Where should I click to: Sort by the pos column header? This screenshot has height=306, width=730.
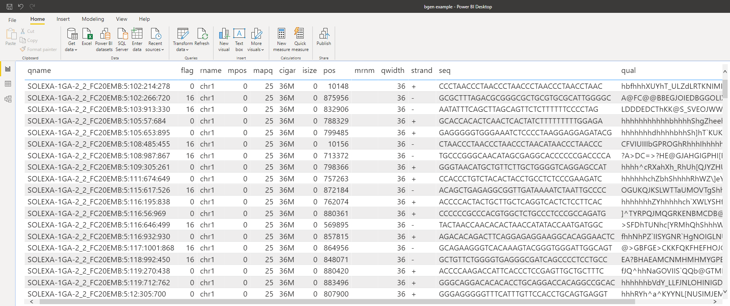click(329, 71)
